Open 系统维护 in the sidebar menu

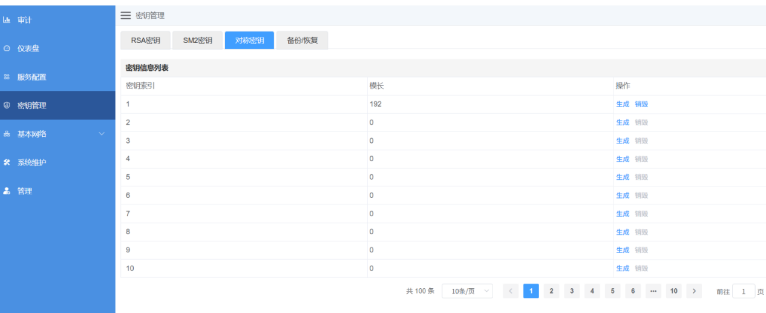click(57, 162)
